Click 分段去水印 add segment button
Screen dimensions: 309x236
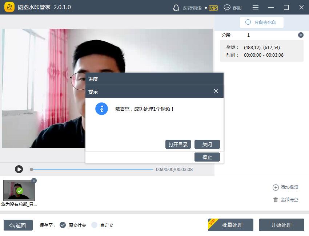point(261,22)
